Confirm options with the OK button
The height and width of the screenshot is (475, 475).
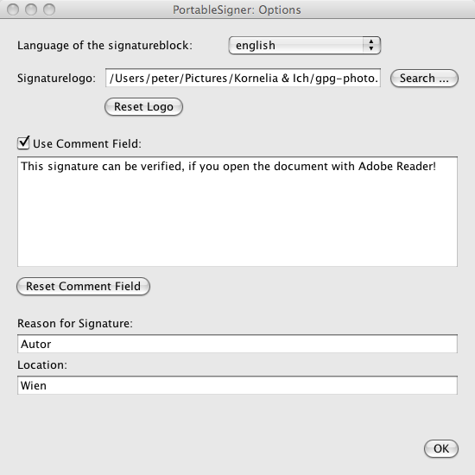pyautogui.click(x=441, y=448)
